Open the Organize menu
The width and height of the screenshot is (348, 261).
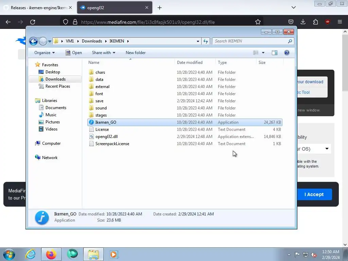pyautogui.click(x=45, y=53)
